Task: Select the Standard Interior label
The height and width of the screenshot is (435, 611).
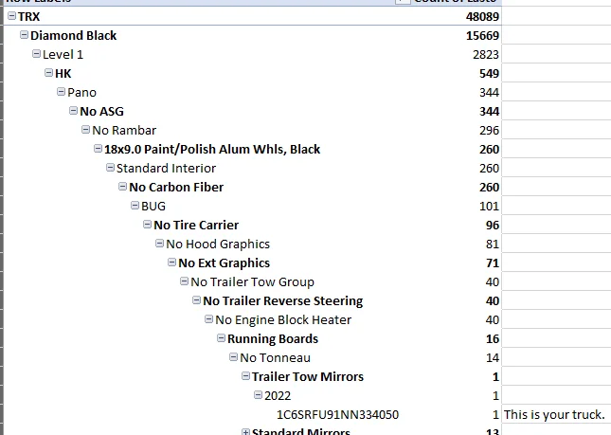Action: (166, 168)
